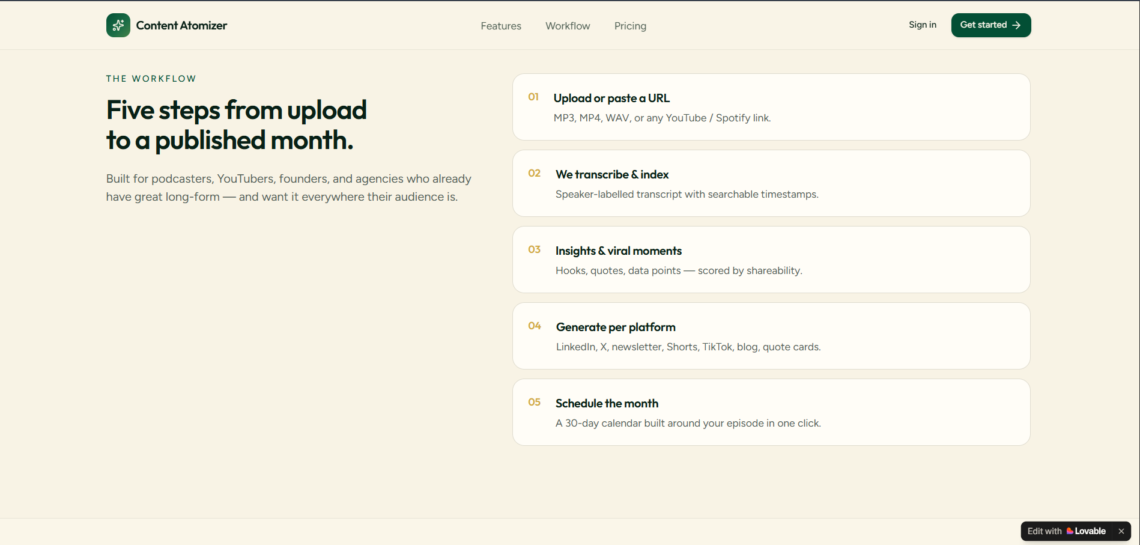Go to the Workflow nav link
The height and width of the screenshot is (545, 1140).
568,26
